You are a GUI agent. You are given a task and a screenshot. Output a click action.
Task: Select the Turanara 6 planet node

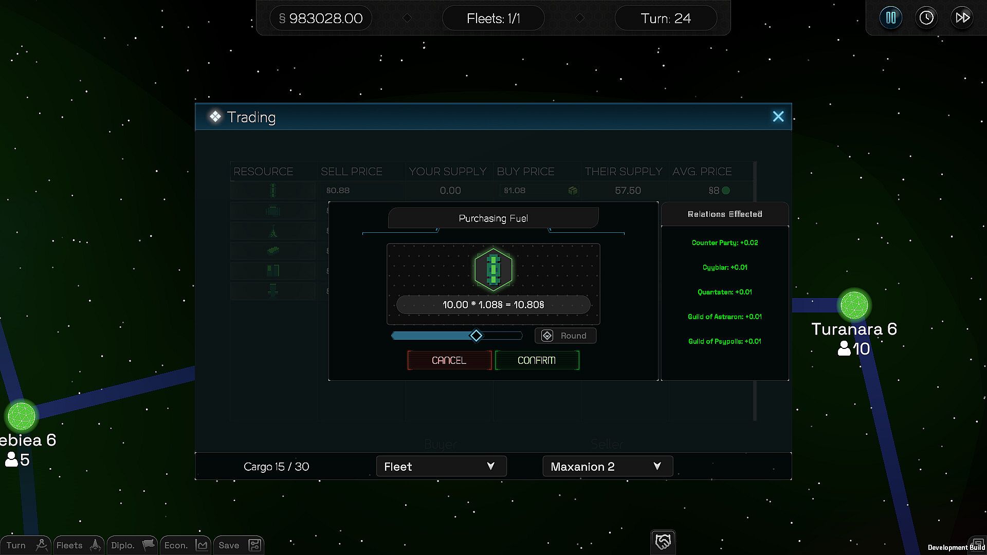[854, 305]
